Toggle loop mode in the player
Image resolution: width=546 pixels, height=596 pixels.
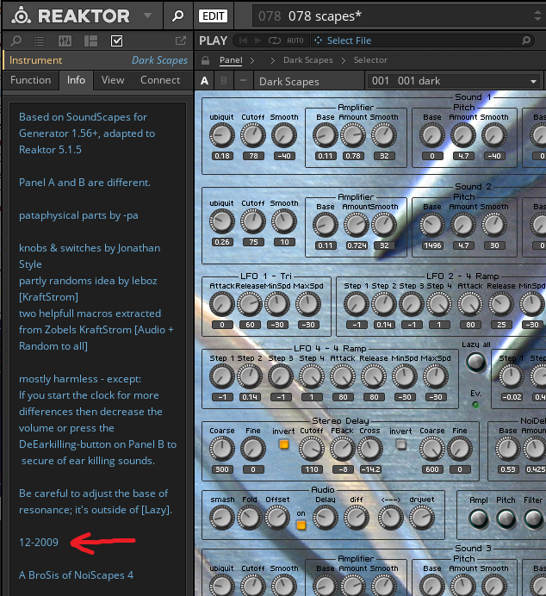[x=275, y=40]
